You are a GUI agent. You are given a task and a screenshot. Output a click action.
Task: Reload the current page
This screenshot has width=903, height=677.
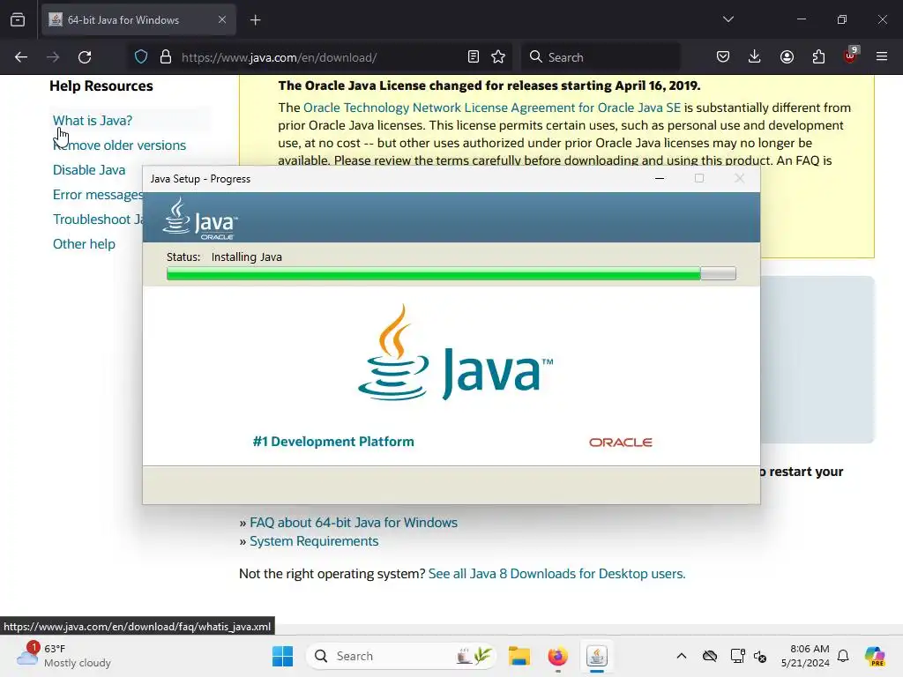(x=85, y=57)
